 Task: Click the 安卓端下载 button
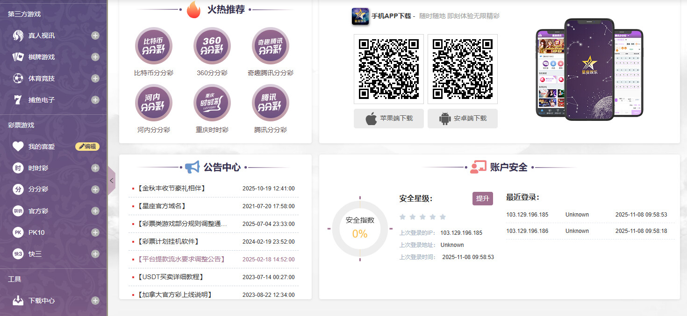tap(462, 119)
